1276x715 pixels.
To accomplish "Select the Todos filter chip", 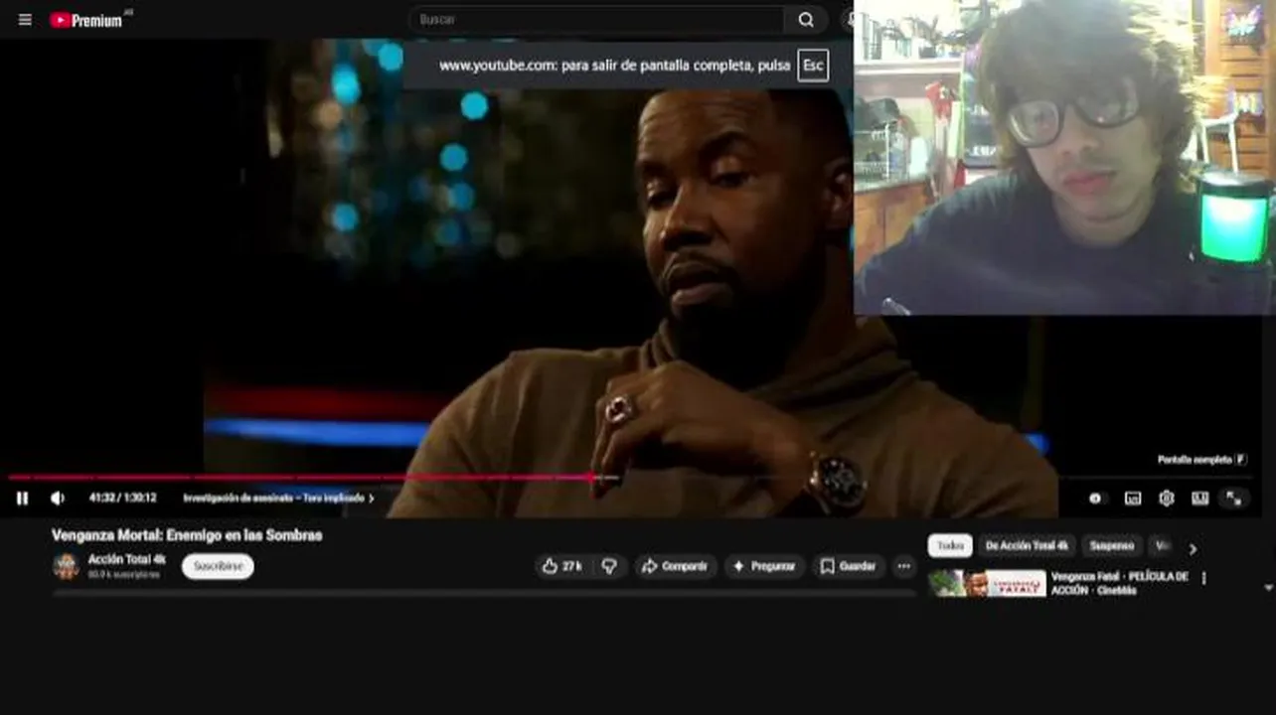I will [950, 546].
